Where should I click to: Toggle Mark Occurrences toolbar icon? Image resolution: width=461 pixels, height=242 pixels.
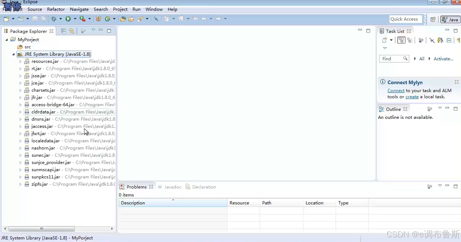point(156,19)
